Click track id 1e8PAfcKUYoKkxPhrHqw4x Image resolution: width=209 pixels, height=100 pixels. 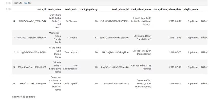click(32, 84)
